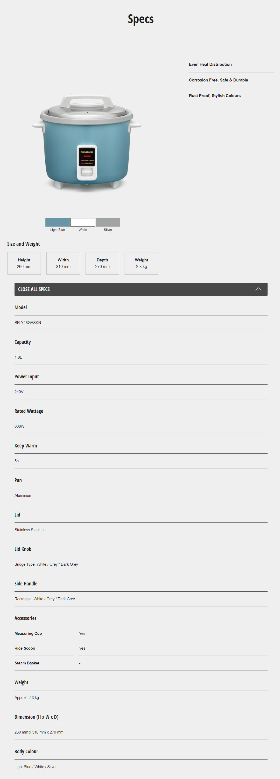Collapse specs using the up chevron icon

[258, 289]
